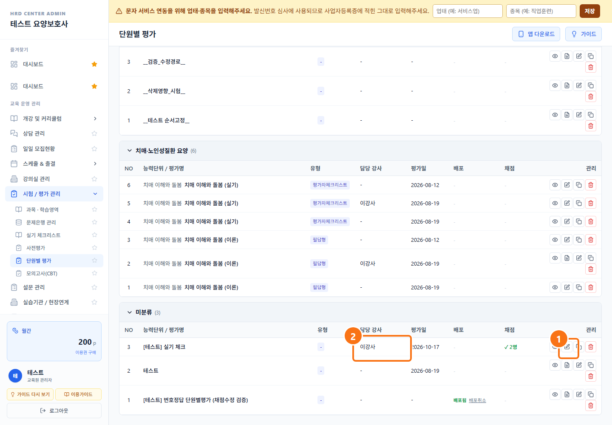Copy row NO 4 in 치매·노인성질환 요양
This screenshot has width=612, height=425.
click(x=579, y=221)
